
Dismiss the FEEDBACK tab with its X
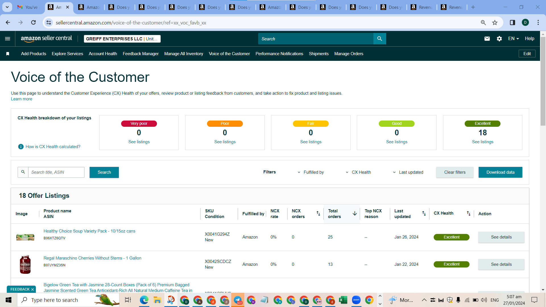32,289
